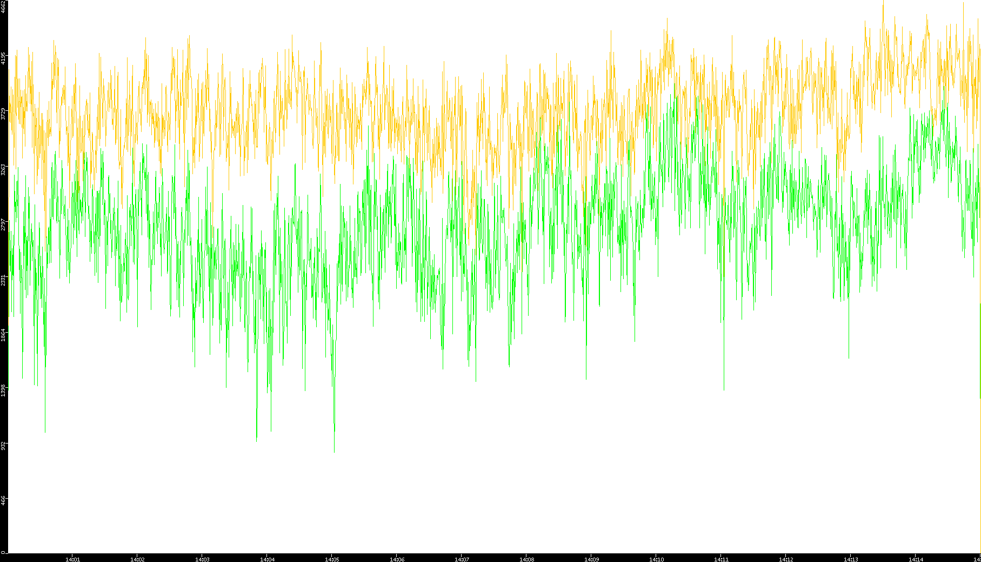Viewport: 981px width, 562px height.
Task: Select the 14:08 time label
Action: point(526,559)
